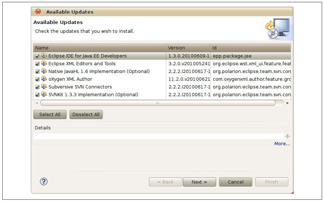This screenshot has width=324, height=201.
Task: Go forward with the Next > button
Action: click(x=199, y=182)
